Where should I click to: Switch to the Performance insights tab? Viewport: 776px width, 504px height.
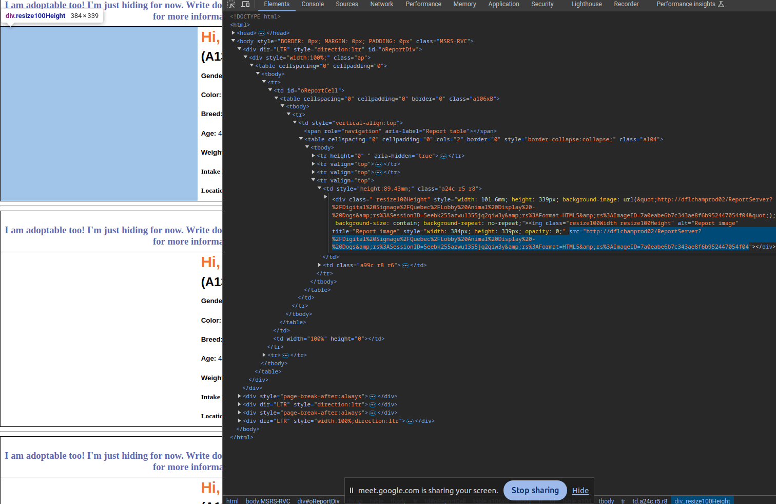click(x=686, y=4)
